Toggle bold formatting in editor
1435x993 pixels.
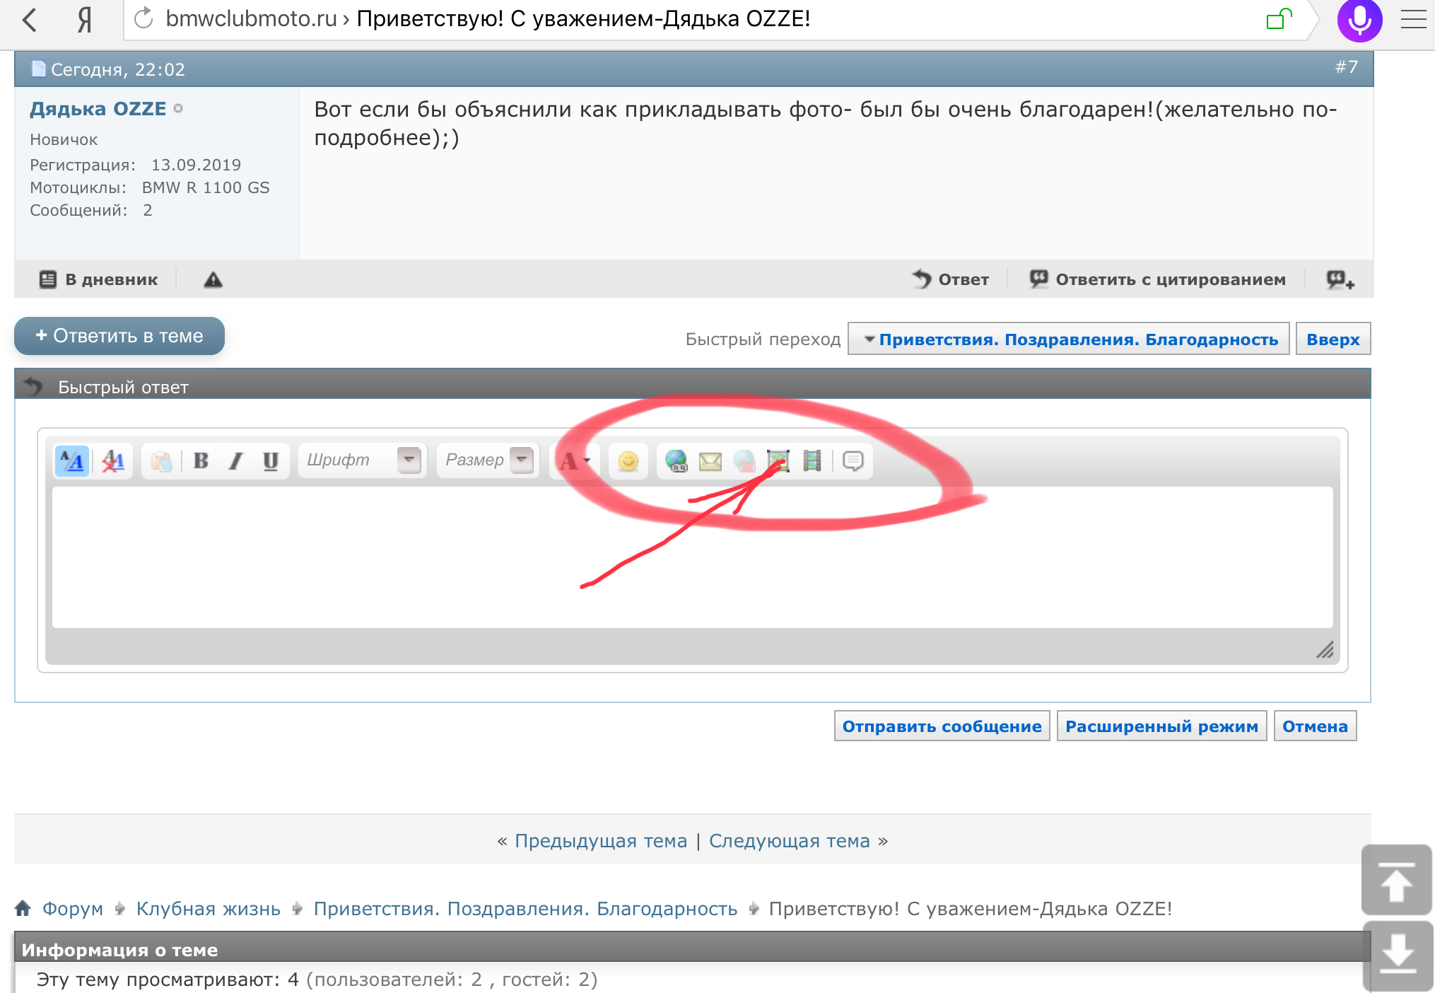click(201, 461)
